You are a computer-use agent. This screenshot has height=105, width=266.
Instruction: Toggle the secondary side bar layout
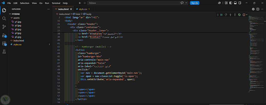point(240,3)
